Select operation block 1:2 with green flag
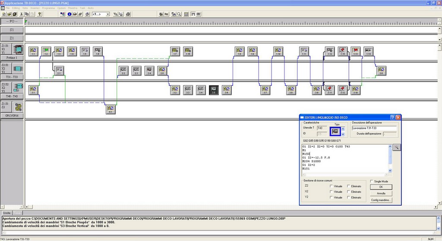The width and height of the screenshot is (442, 241). click(46, 51)
